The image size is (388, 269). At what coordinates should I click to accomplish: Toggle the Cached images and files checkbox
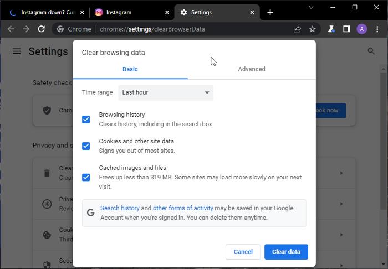pyautogui.click(x=86, y=177)
